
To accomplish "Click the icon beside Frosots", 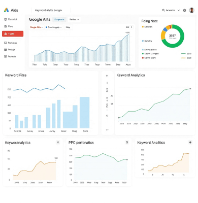I will [6, 56].
